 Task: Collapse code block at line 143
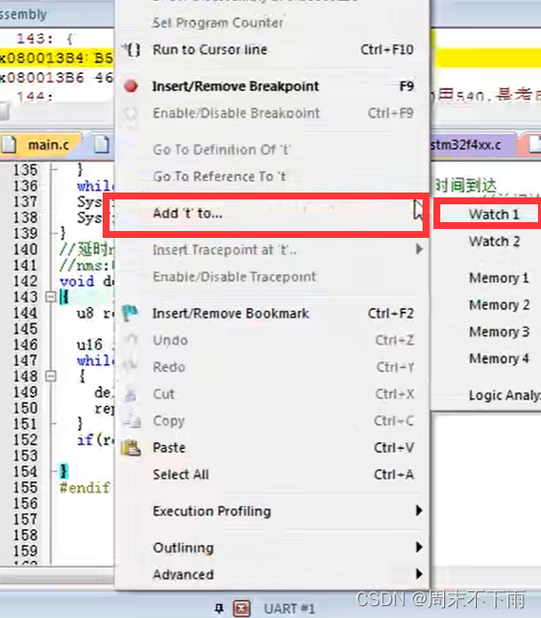(50, 297)
